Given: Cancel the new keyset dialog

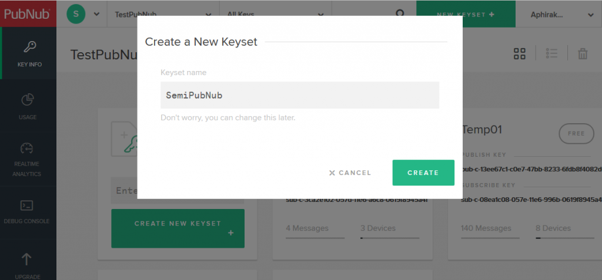Looking at the screenshot, I should click(x=350, y=173).
